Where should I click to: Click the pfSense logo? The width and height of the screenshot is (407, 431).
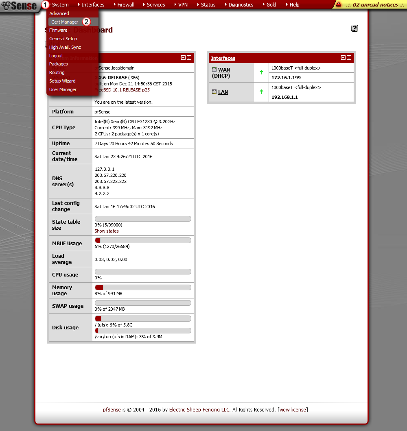click(19, 6)
